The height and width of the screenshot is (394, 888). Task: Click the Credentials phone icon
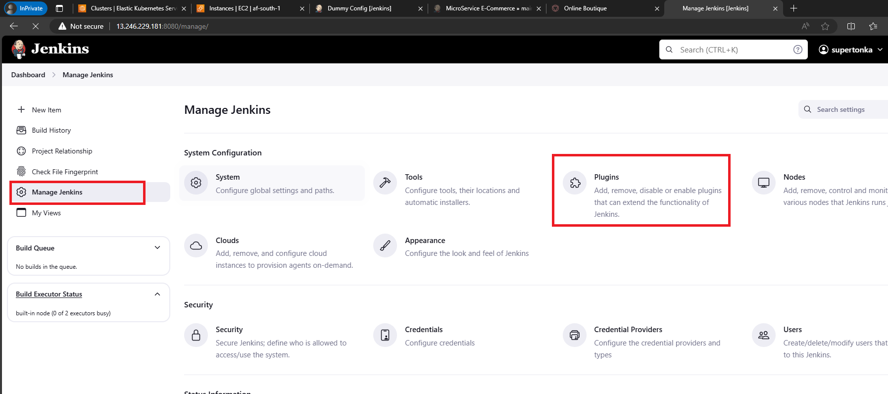pyautogui.click(x=385, y=335)
